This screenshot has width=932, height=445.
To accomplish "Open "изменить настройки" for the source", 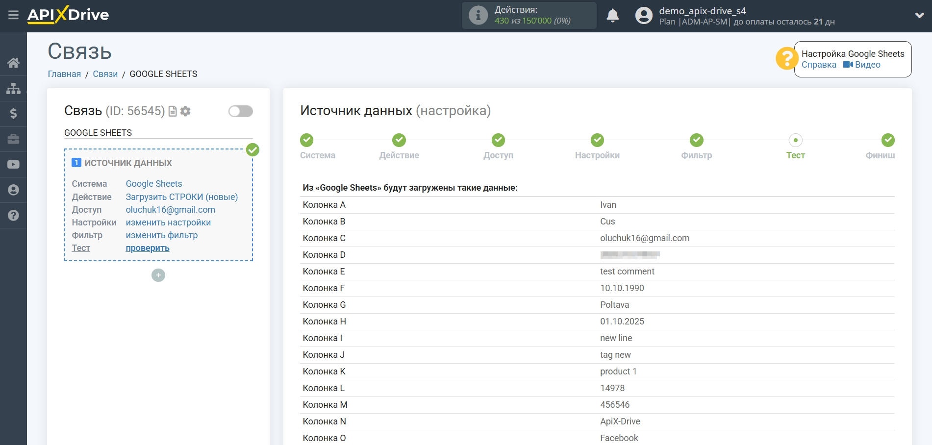I will coord(168,222).
